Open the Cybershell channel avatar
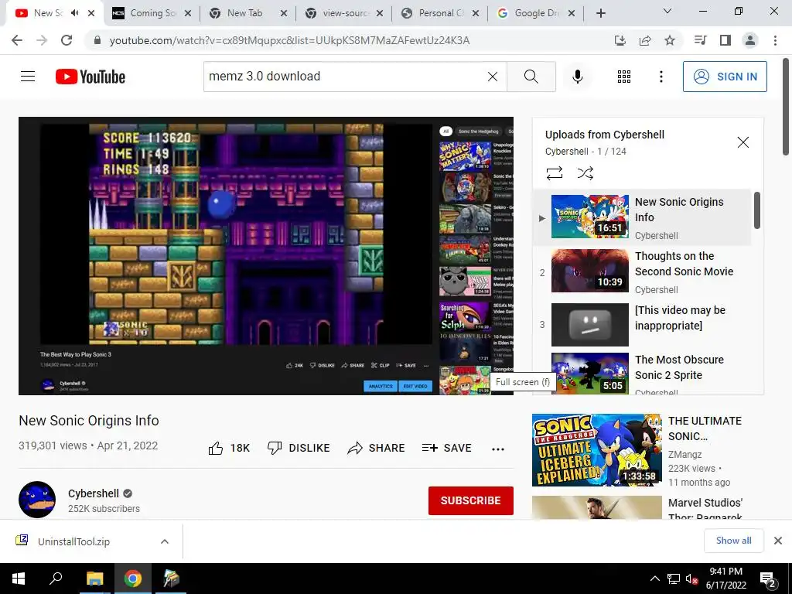This screenshot has height=594, width=792. coord(37,500)
